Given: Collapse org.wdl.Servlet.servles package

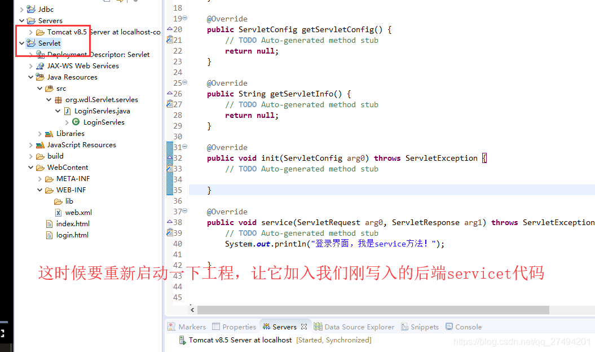Looking at the screenshot, I should click(x=49, y=100).
